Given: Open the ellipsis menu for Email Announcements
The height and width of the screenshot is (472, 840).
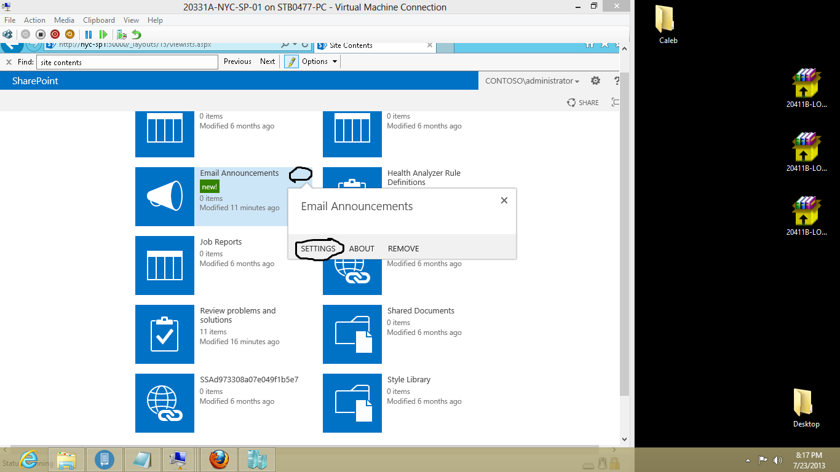Looking at the screenshot, I should point(301,175).
